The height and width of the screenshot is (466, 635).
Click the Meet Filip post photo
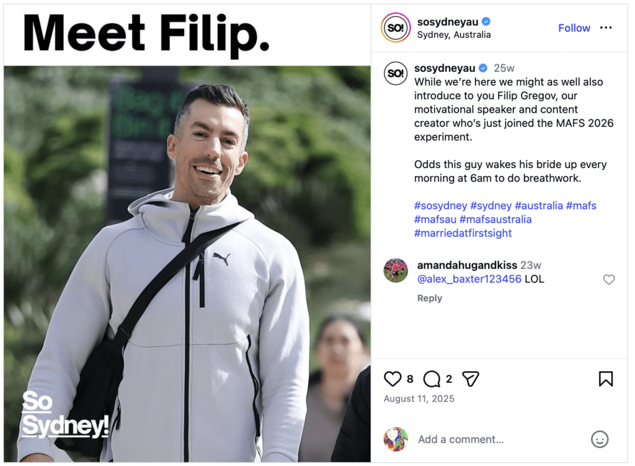click(187, 233)
